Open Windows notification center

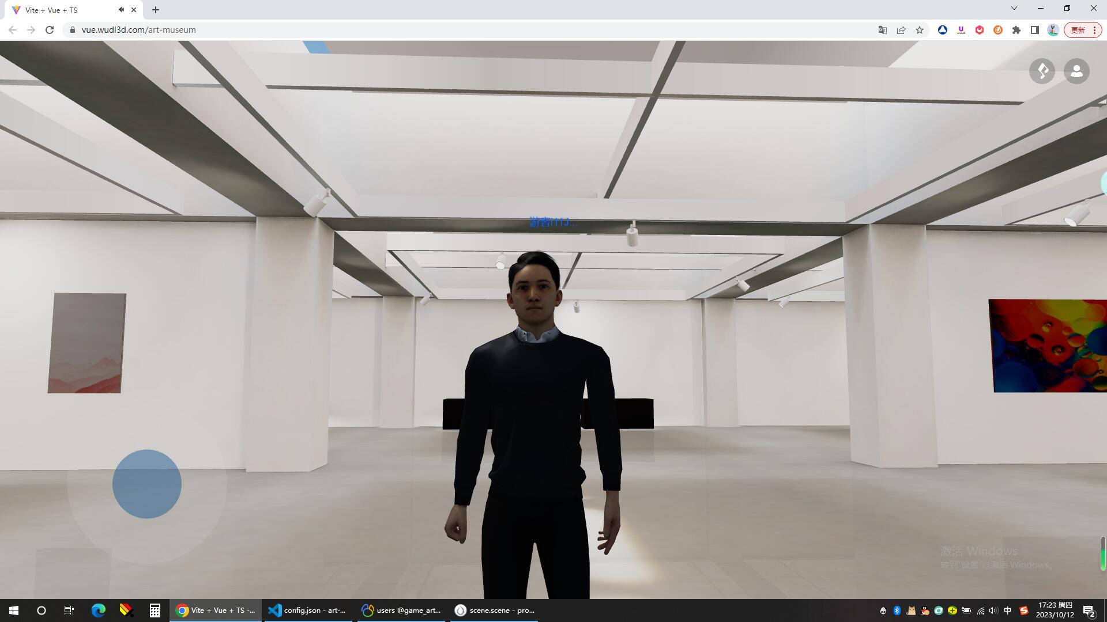coord(1089,610)
